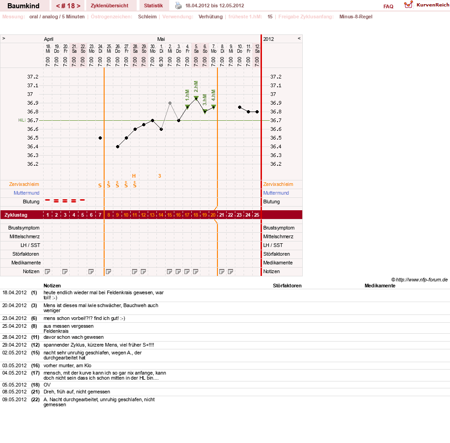The width and height of the screenshot is (450, 443).
Task: Click the S+ mucus symbol on cycle day 11
Action: [134, 185]
